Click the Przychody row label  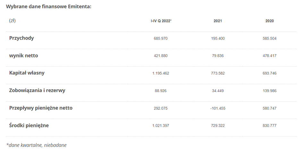coord(21,38)
